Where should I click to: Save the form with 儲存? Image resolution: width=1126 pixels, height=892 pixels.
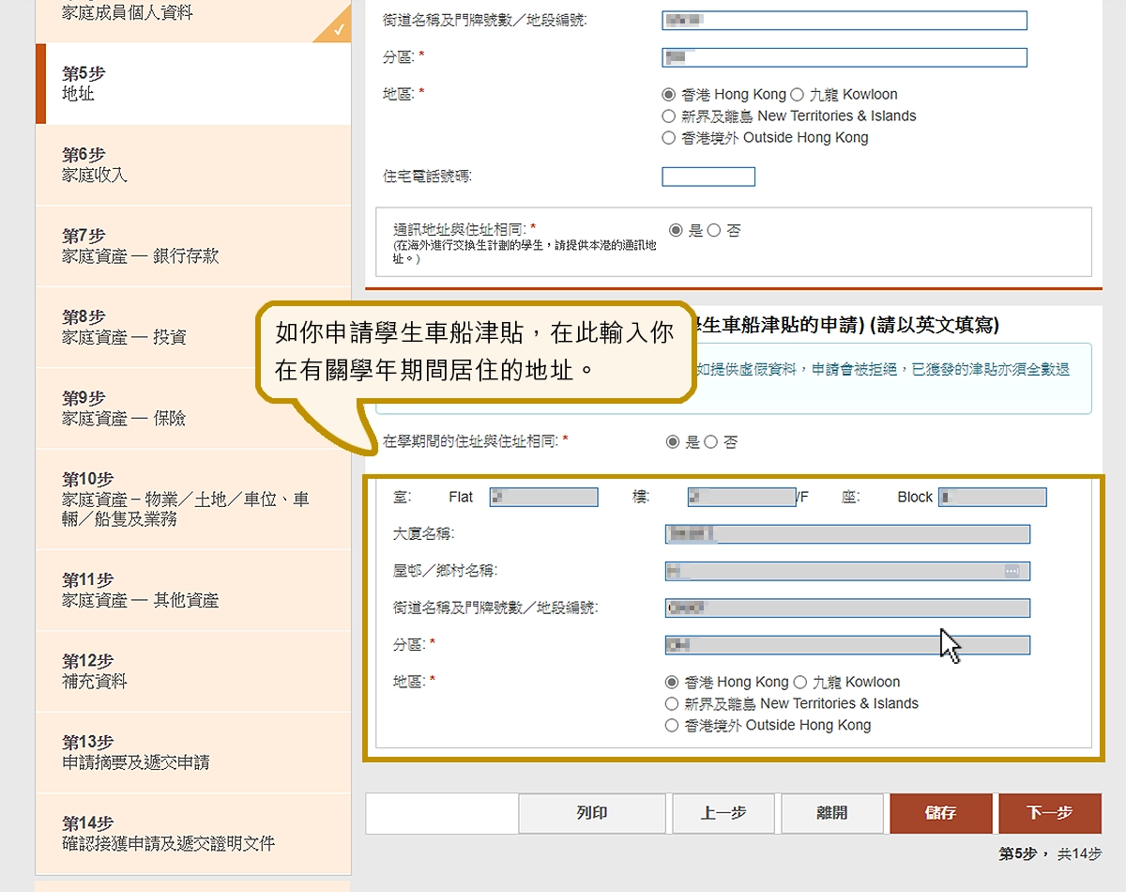pyautogui.click(x=940, y=813)
